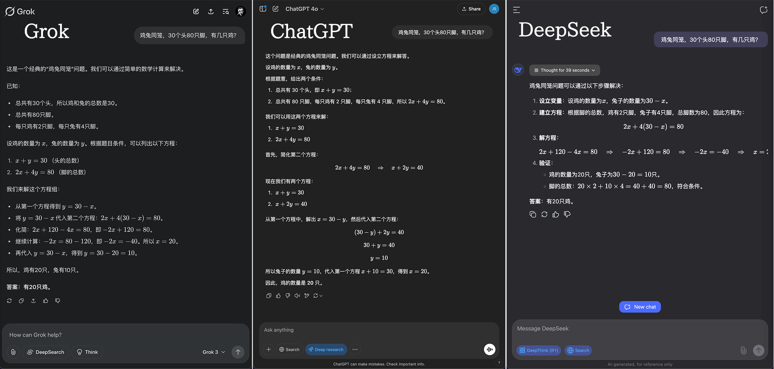Open the three-dots more tools menu in ChatGPT
Viewport: 774px width, 369px height.
[x=355, y=349]
